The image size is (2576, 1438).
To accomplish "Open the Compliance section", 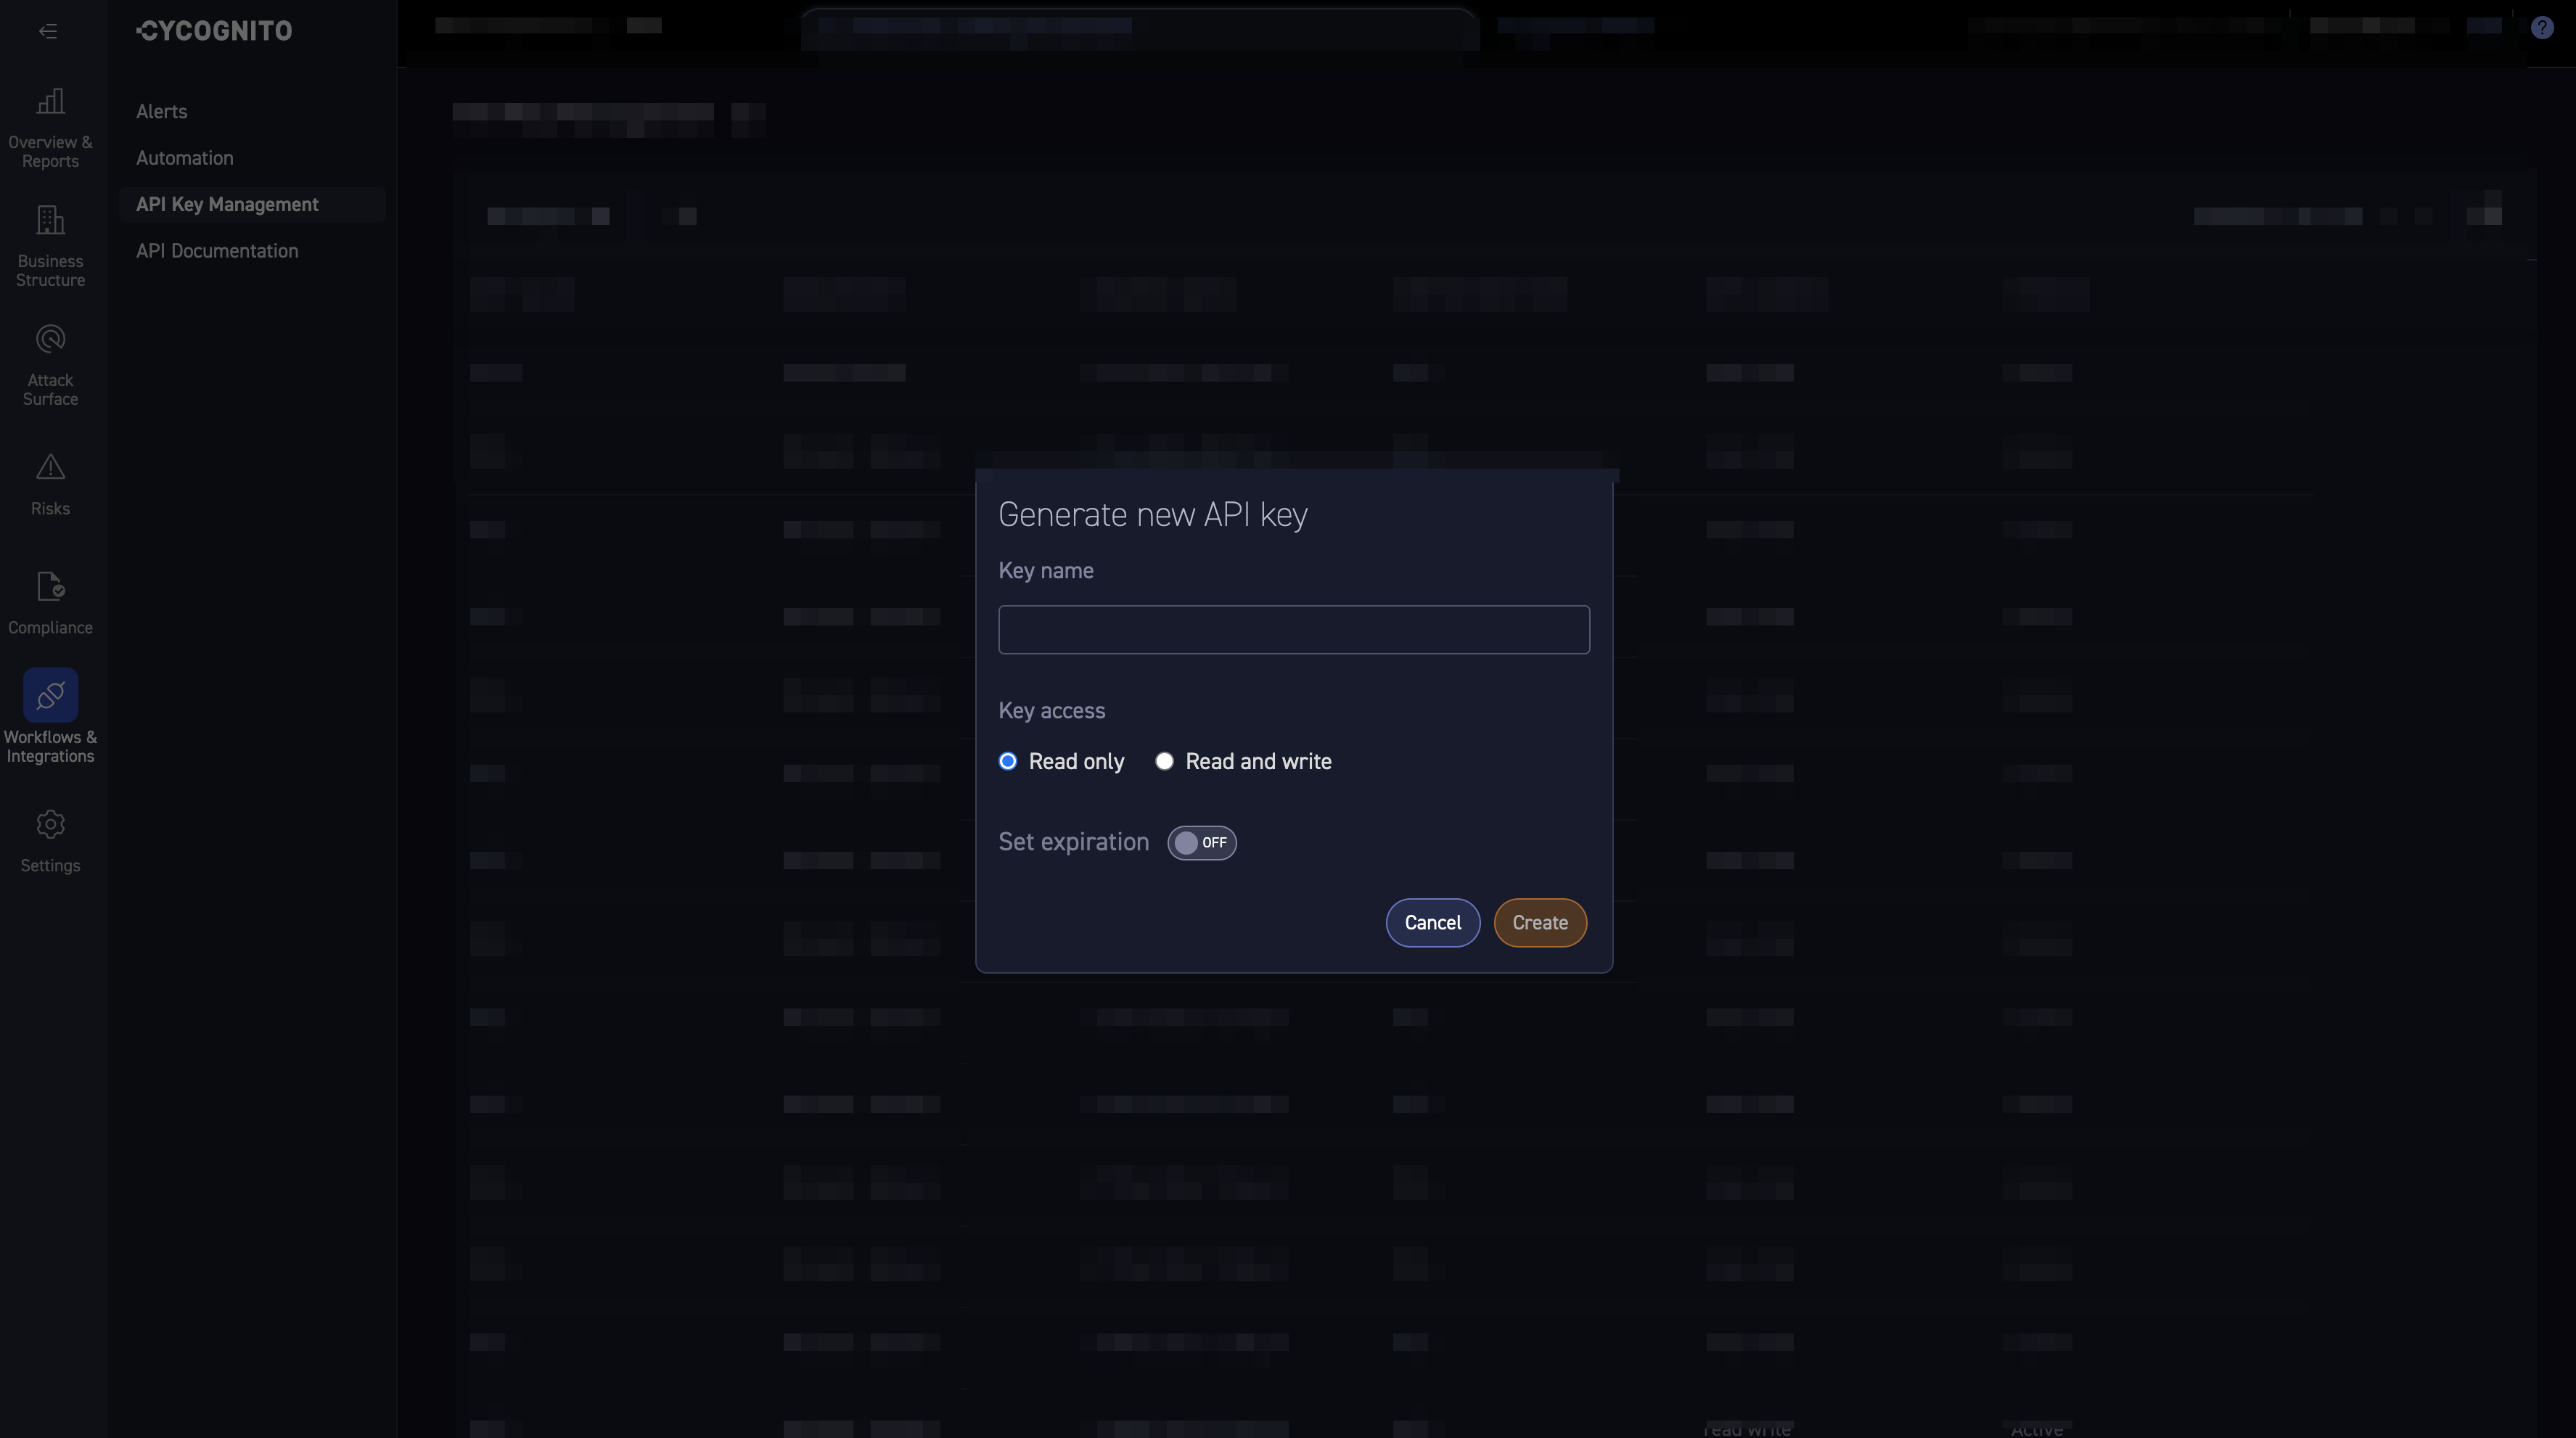I will [x=50, y=601].
